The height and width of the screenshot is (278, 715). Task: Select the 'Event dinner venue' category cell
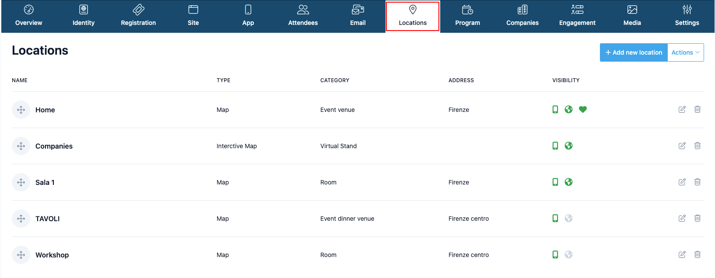(347, 219)
